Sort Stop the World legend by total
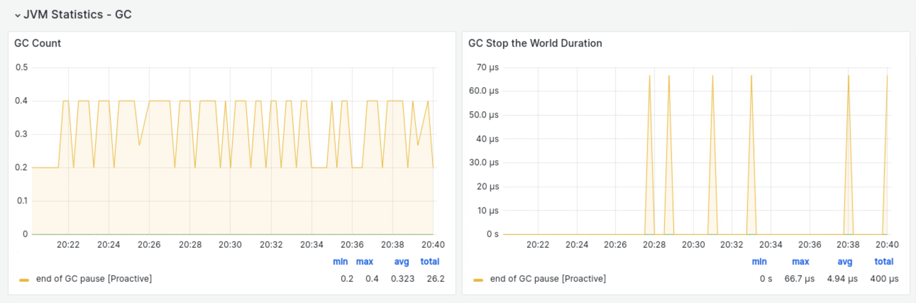 [x=884, y=261]
